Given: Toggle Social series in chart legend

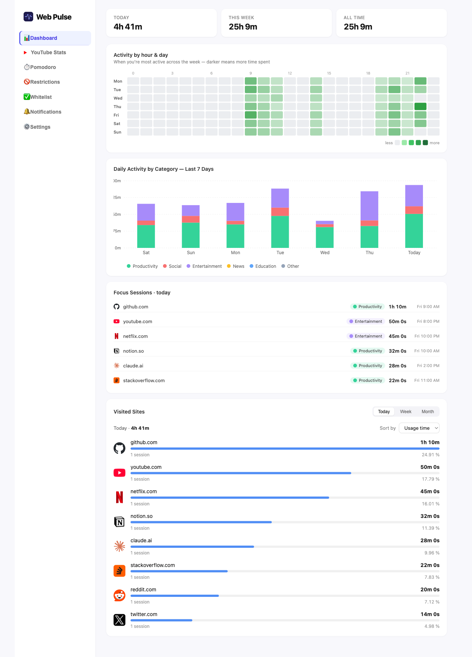Looking at the screenshot, I should (172, 266).
